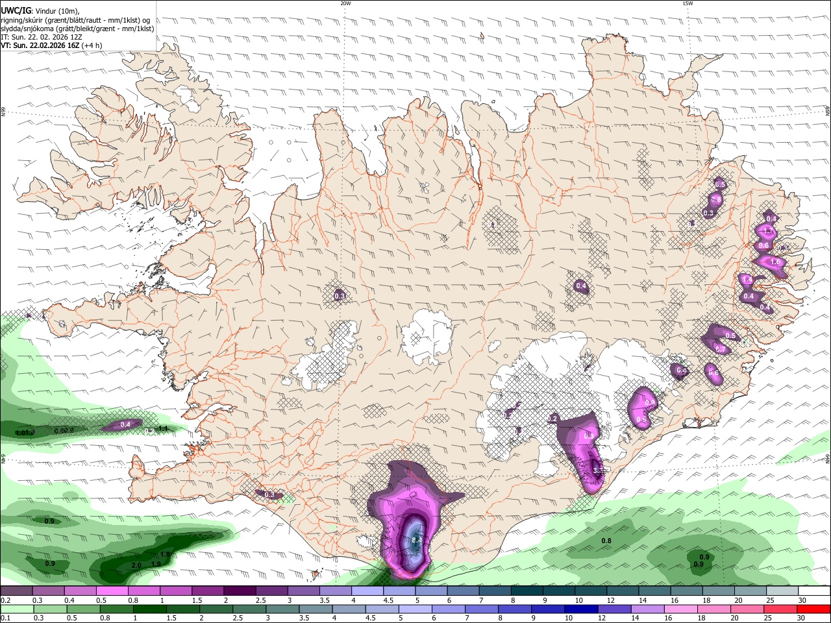Pick snow legend swatch between 25 and 30
Viewport: 831px width, 623px height.
point(783,591)
